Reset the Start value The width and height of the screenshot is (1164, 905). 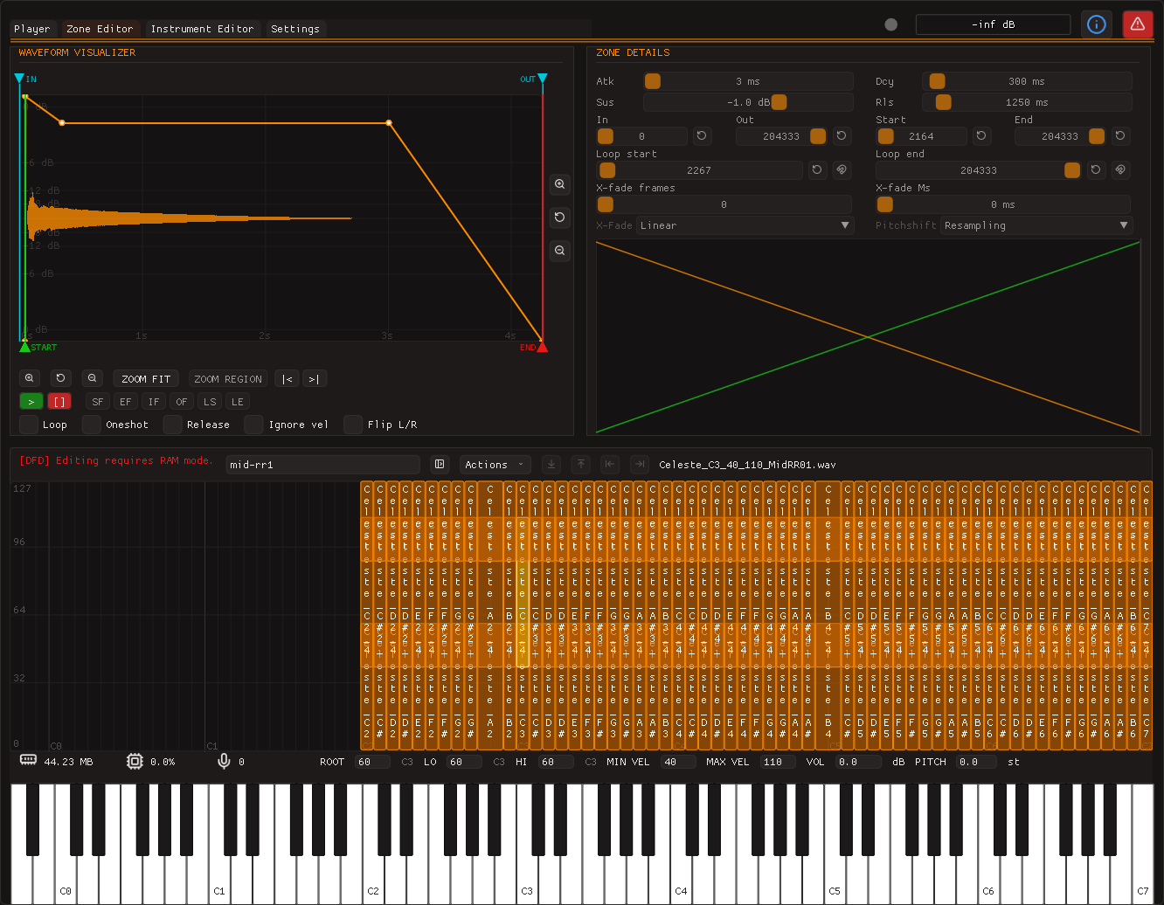coord(981,136)
